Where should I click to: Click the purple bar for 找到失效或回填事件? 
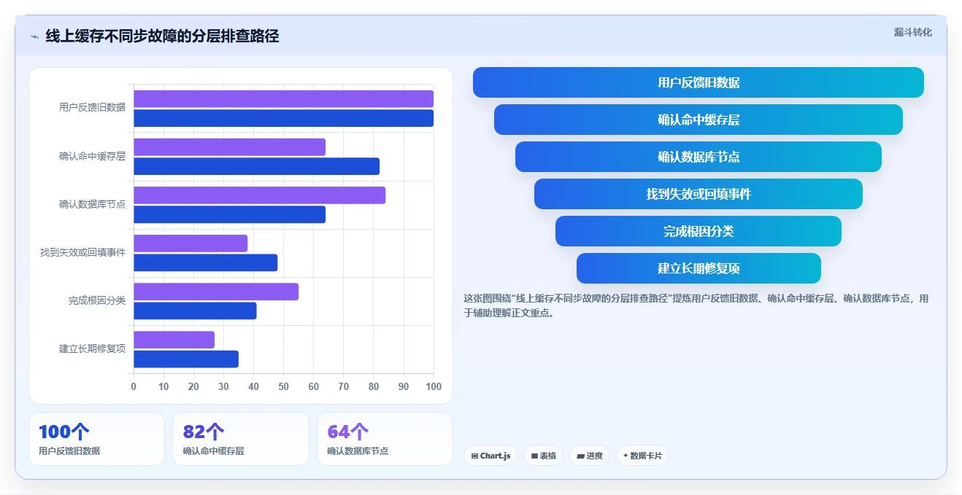pos(191,243)
